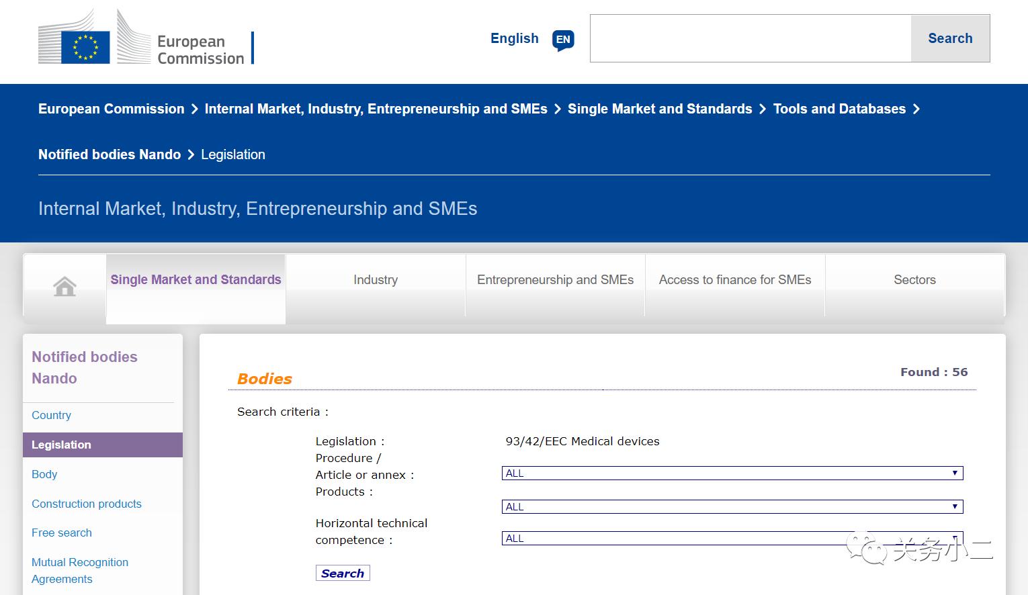1028x595 pixels.
Task: Focus the site search text field
Action: pos(750,39)
